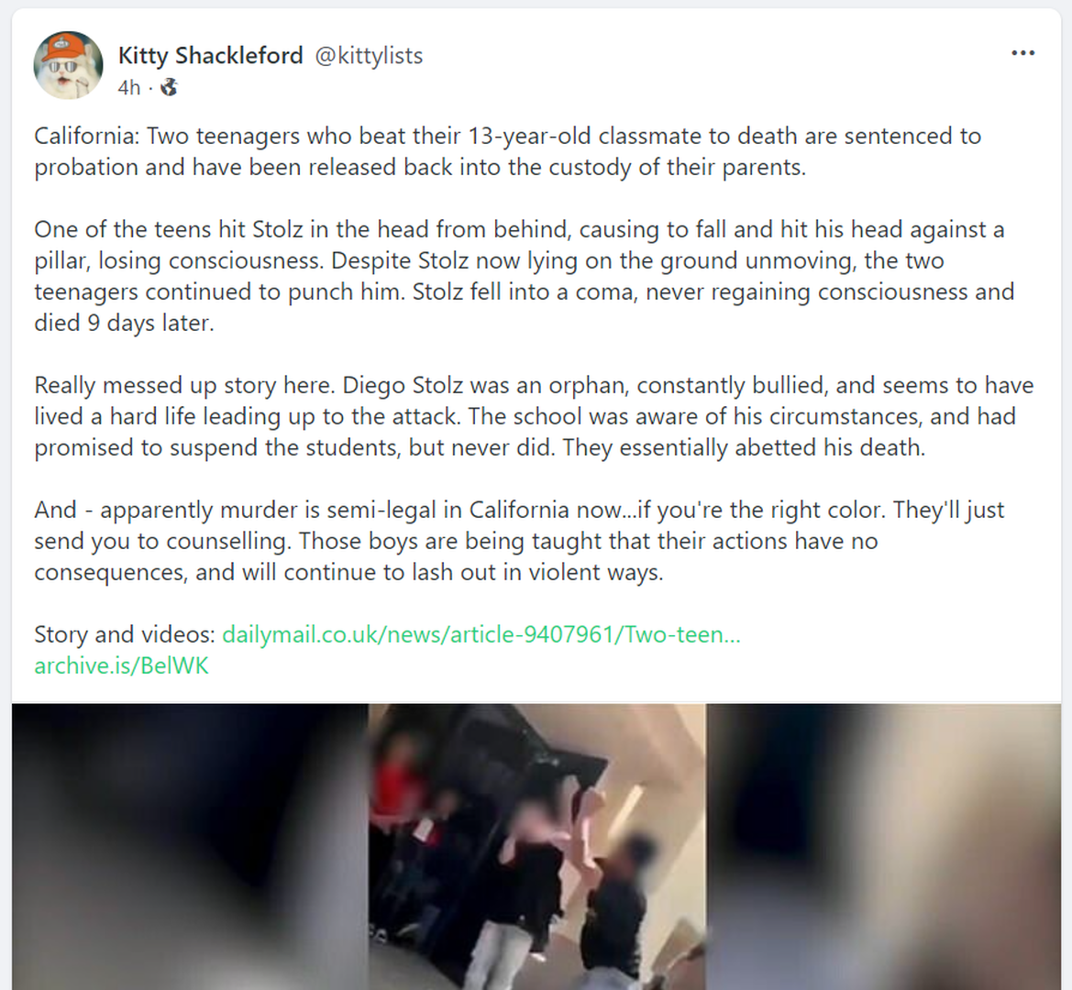Click the globe public visibility icon

(169, 87)
